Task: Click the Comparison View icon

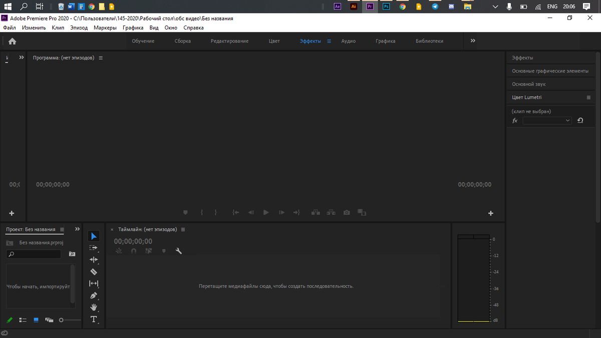Action: pyautogui.click(x=362, y=213)
